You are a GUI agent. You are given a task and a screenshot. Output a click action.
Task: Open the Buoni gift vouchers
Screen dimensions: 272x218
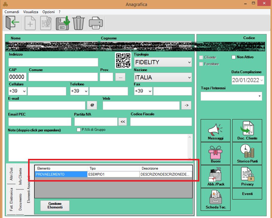pos(216,153)
